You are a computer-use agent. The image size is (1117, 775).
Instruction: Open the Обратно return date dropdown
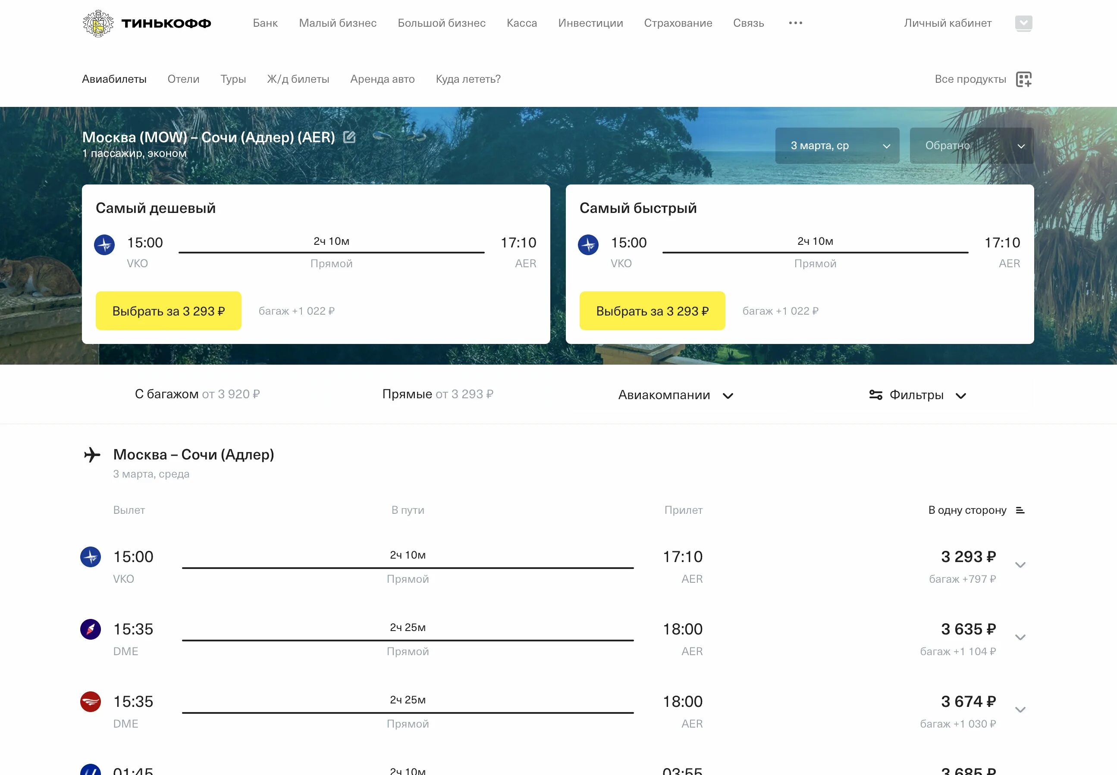coord(972,146)
